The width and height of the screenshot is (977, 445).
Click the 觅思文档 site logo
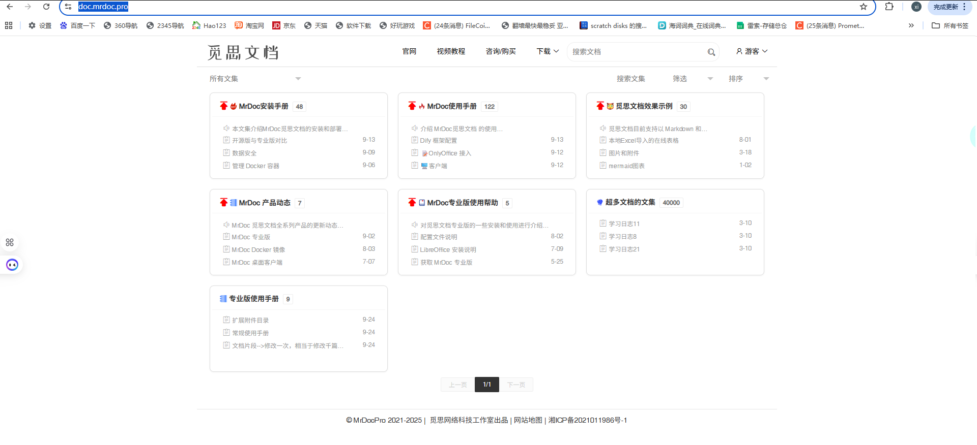[243, 52]
